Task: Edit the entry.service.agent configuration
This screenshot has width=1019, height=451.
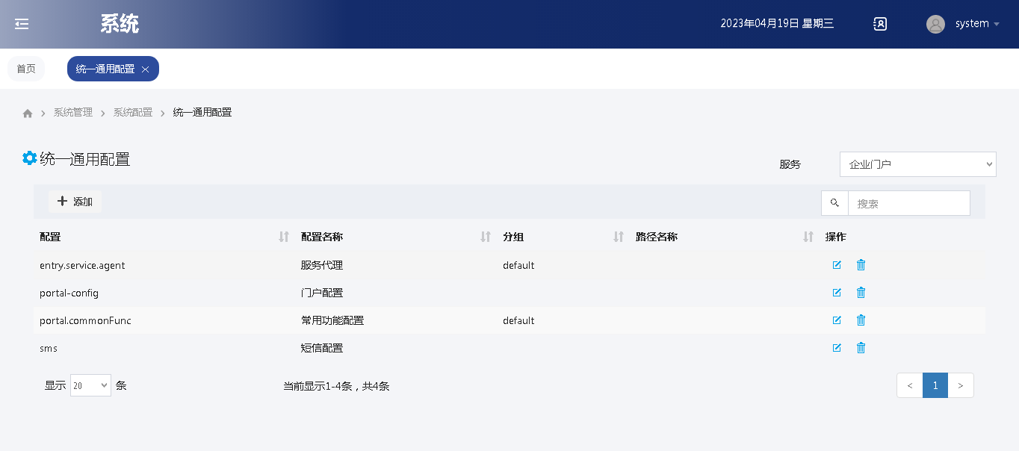Action: 837,265
